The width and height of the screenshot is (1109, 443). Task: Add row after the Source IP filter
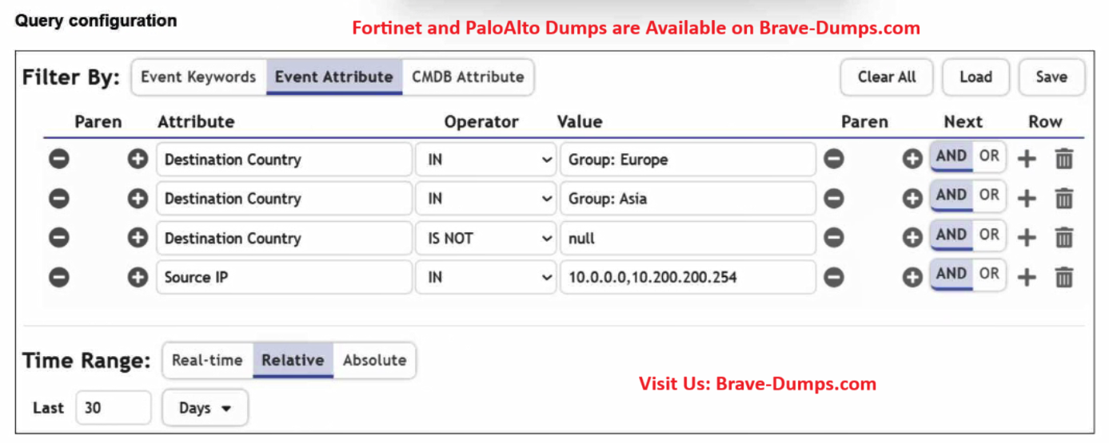[1027, 278]
